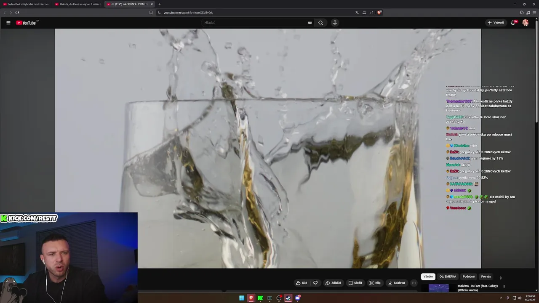Open options menu for melvitto video
Viewport: 539px width, 303px height.
pos(504,287)
